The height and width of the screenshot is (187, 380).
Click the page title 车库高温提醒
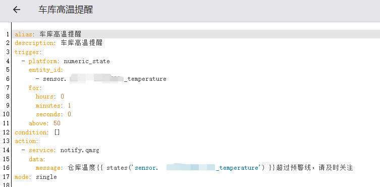coord(66,10)
